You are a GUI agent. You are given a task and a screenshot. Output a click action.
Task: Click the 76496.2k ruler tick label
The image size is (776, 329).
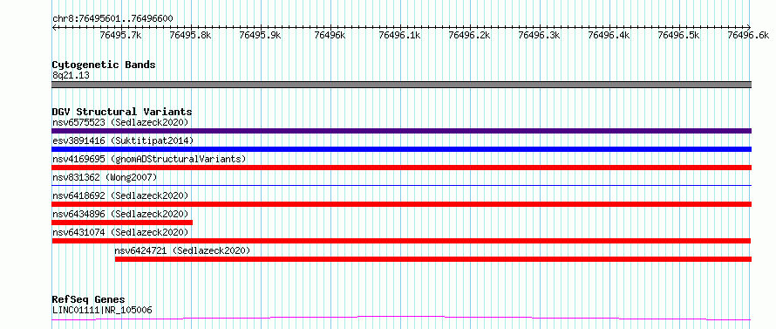point(470,35)
